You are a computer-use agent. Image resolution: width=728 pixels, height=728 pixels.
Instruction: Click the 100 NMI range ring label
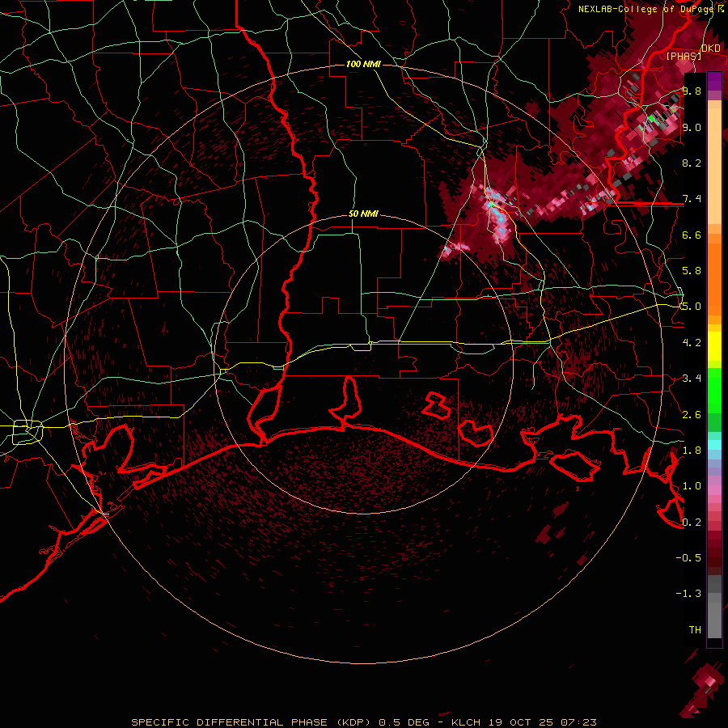pos(363,64)
